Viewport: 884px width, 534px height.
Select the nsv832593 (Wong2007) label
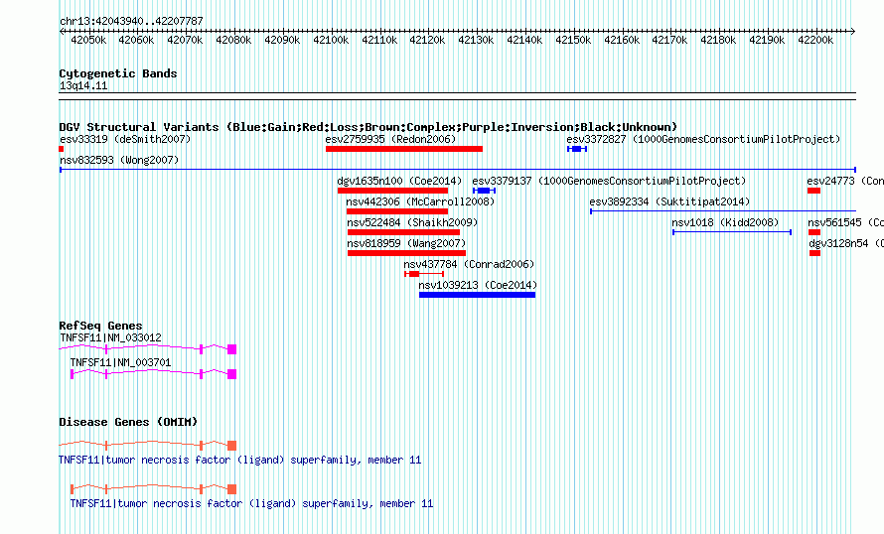119,160
